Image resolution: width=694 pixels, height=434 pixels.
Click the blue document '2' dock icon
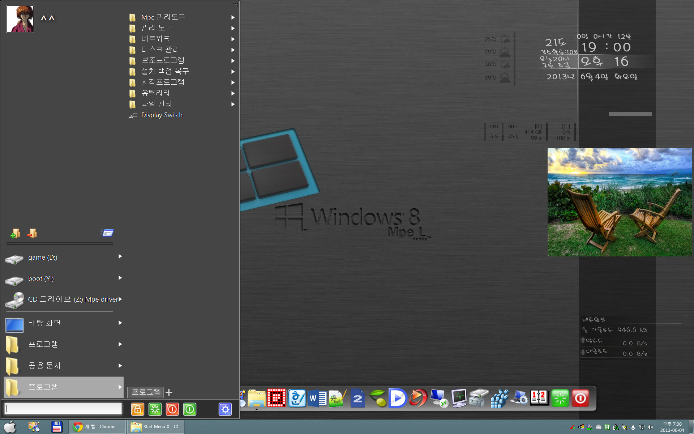coord(357,398)
